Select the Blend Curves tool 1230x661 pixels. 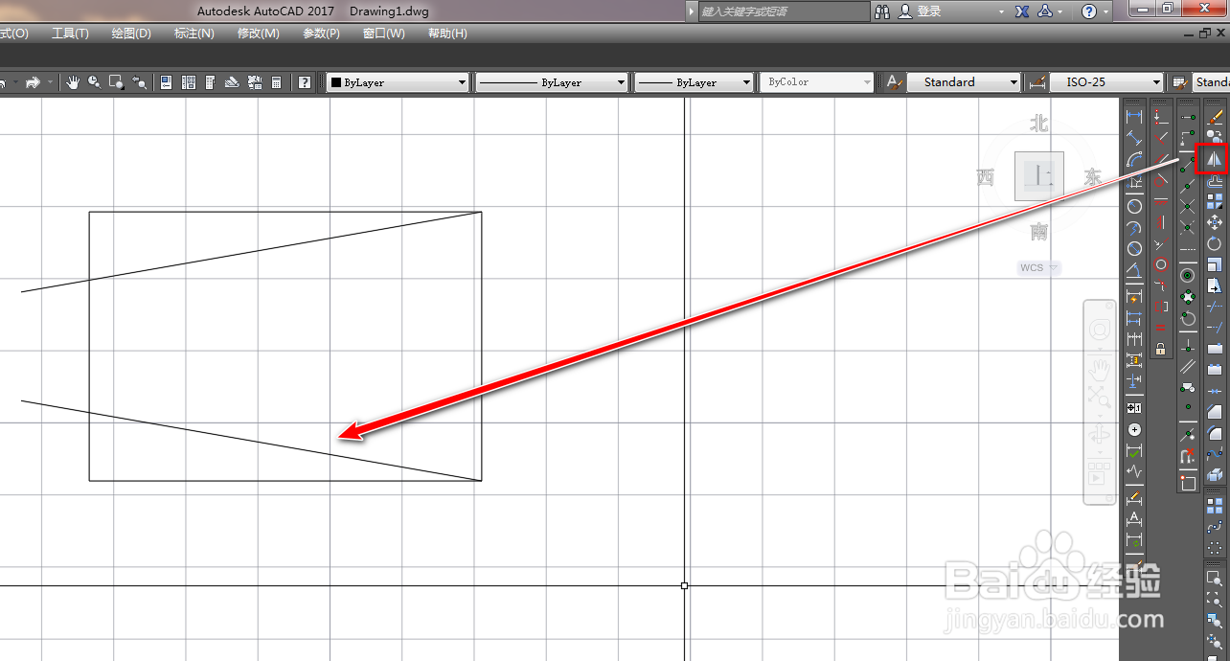1215,454
